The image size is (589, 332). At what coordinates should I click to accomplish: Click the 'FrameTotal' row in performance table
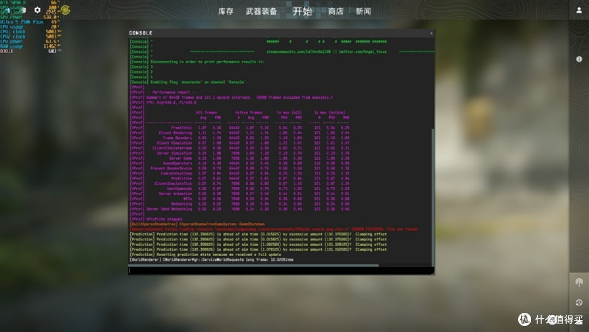pyautogui.click(x=239, y=128)
